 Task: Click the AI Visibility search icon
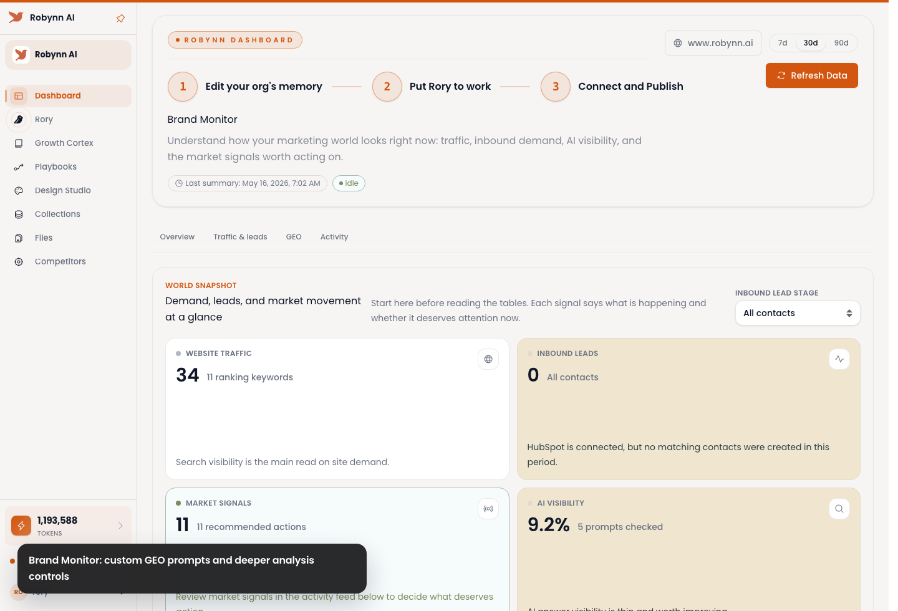pos(839,509)
